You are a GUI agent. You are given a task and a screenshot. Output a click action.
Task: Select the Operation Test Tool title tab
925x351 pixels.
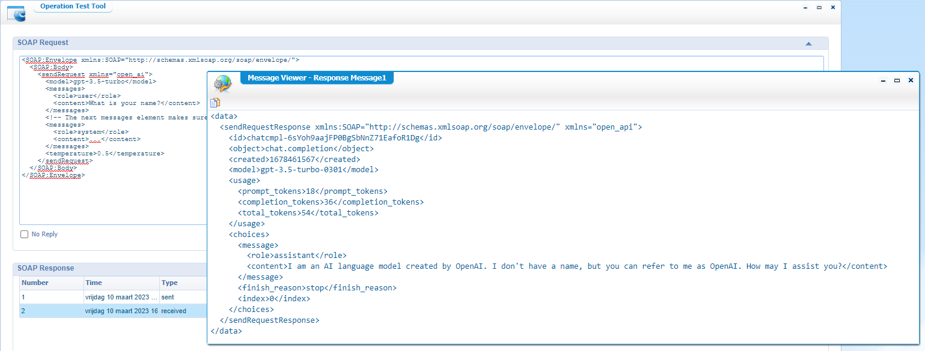[73, 7]
